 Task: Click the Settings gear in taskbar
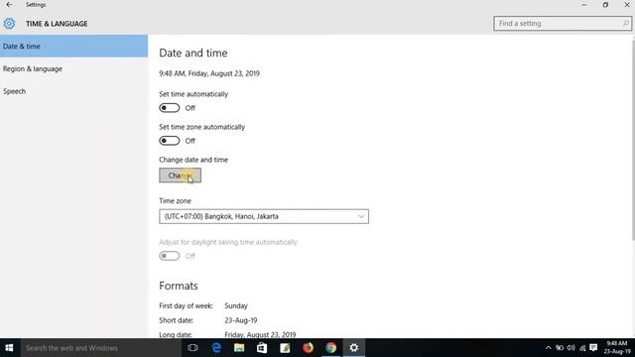(x=354, y=348)
